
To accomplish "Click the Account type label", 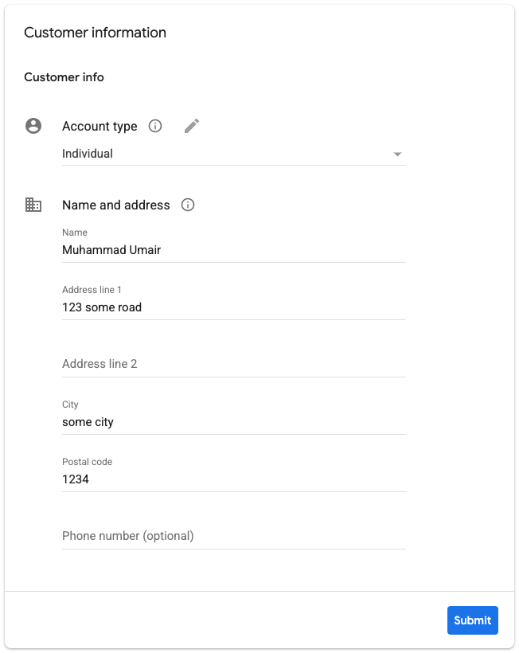I will [100, 126].
